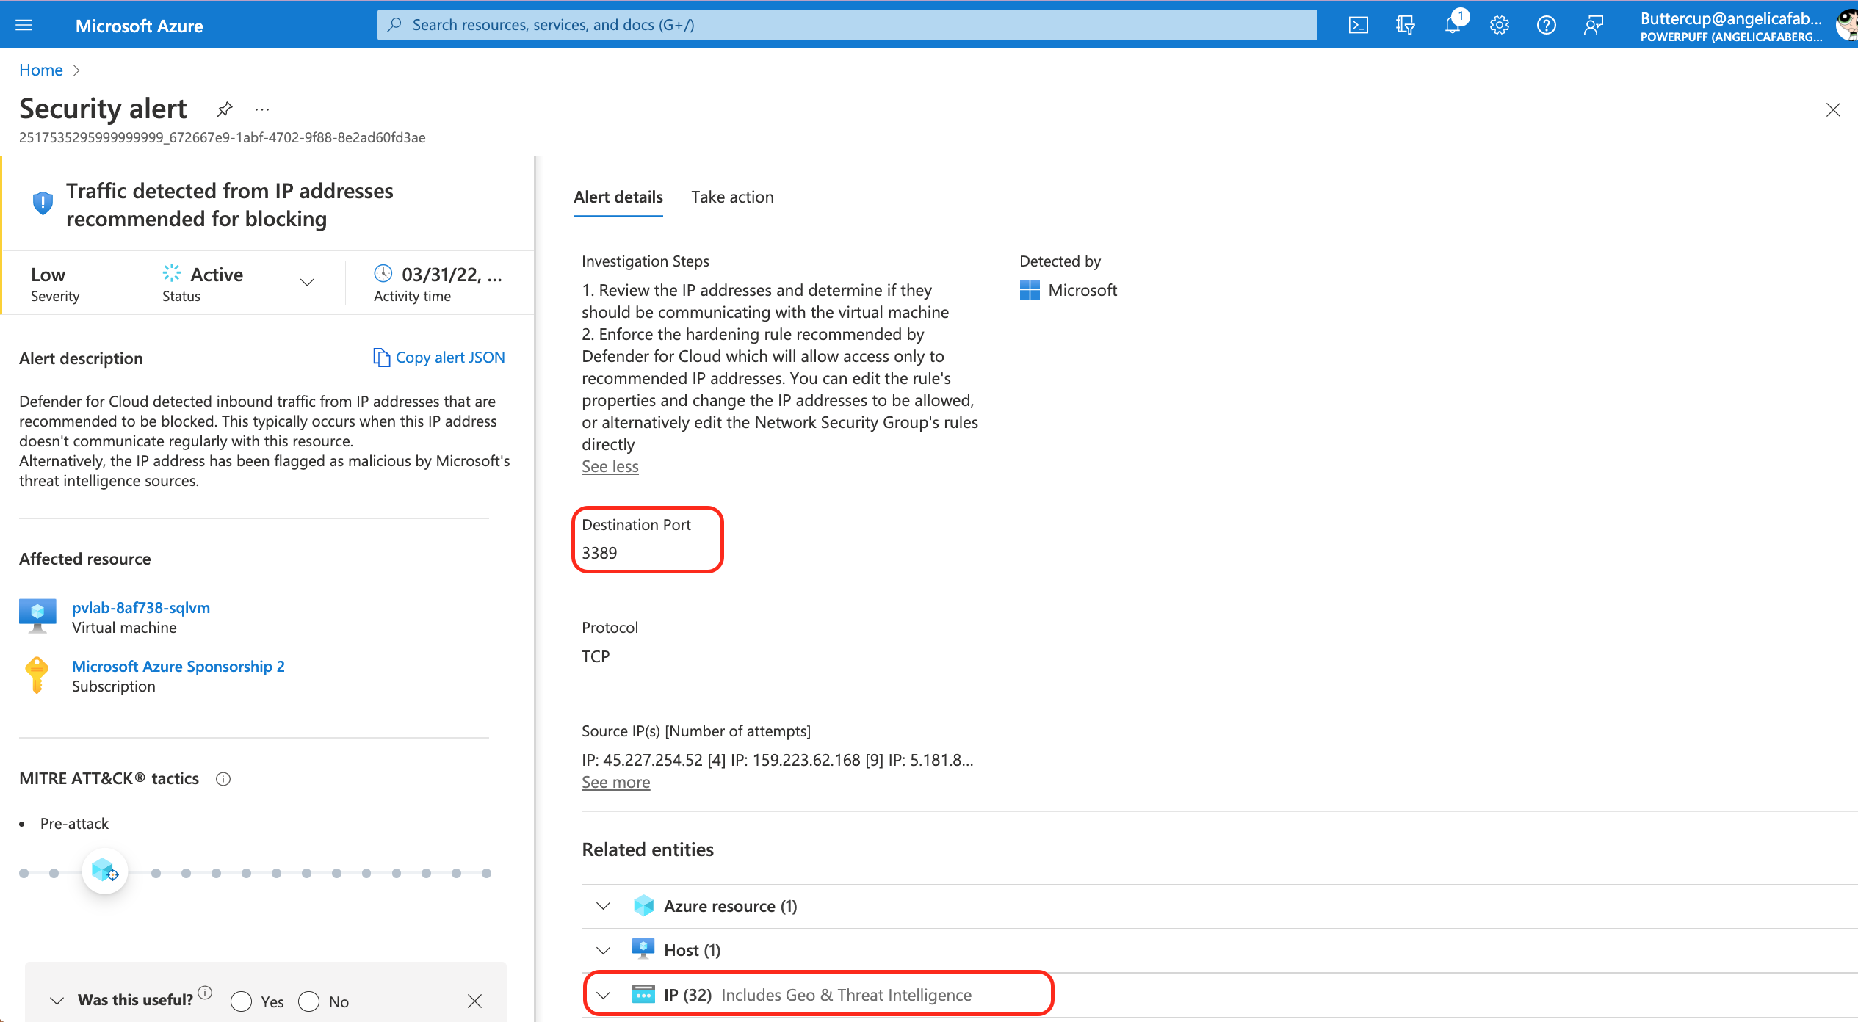Expand the IP (32) entities row
This screenshot has height=1022, width=1858.
pyautogui.click(x=604, y=995)
